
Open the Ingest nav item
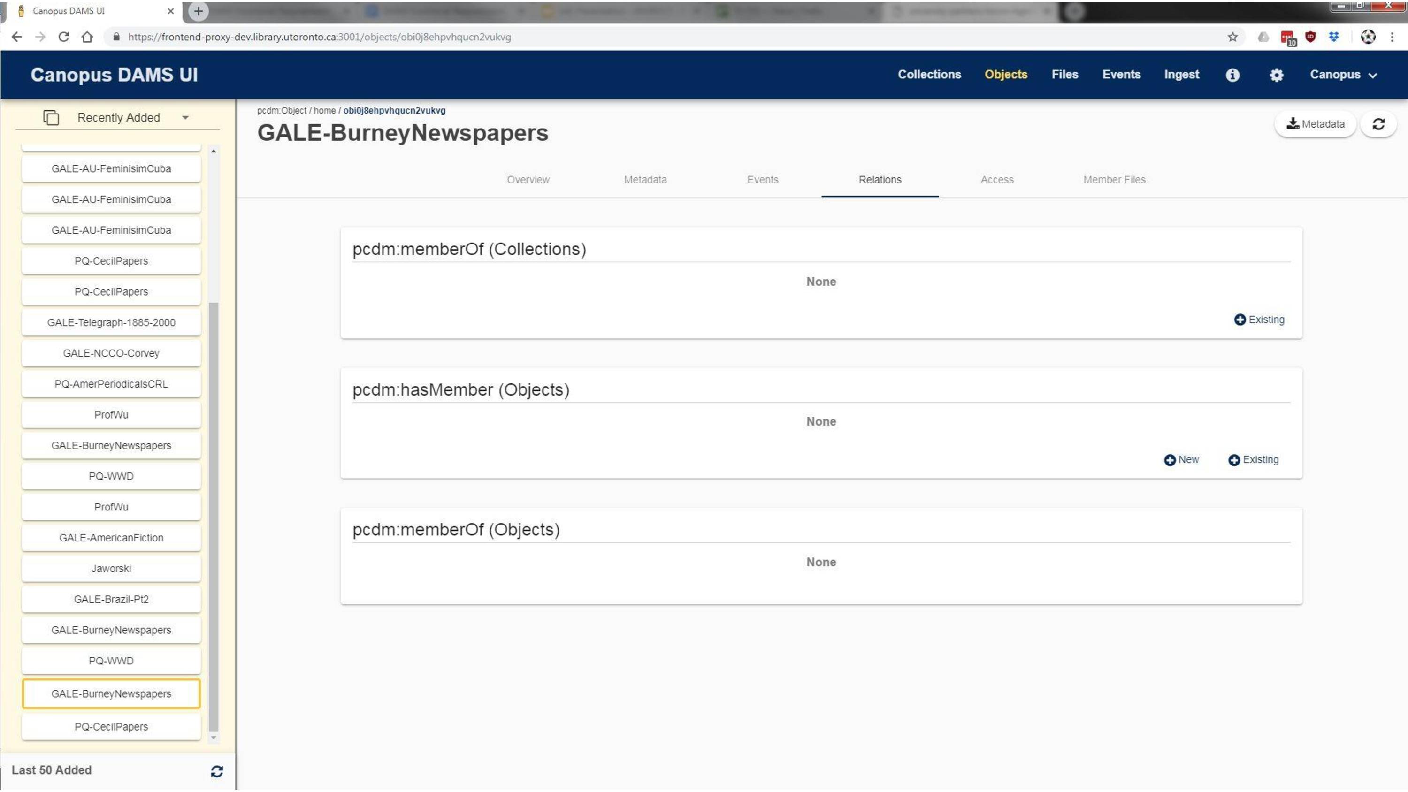tap(1181, 75)
